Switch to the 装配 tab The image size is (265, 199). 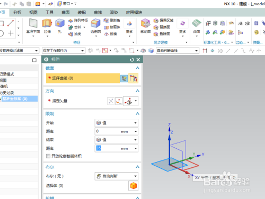(x=82, y=12)
